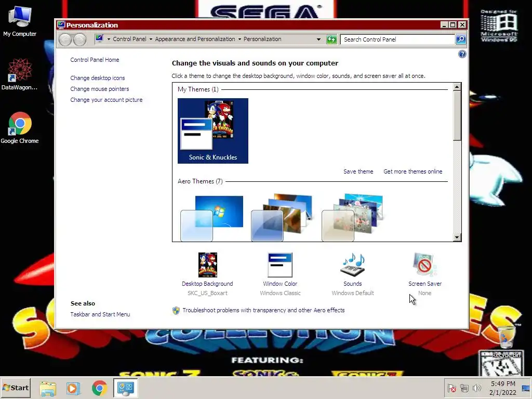Click the clock showing 5:49 PM
Image resolution: width=532 pixels, height=399 pixels.
503,388
